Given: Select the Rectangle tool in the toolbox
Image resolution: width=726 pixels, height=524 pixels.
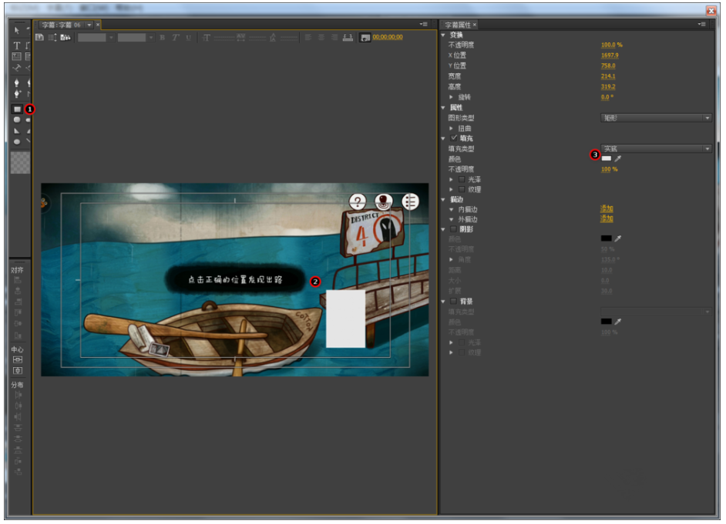Looking at the screenshot, I should [17, 109].
